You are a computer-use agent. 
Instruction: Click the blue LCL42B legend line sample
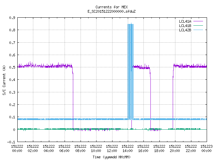(x=198, y=30)
